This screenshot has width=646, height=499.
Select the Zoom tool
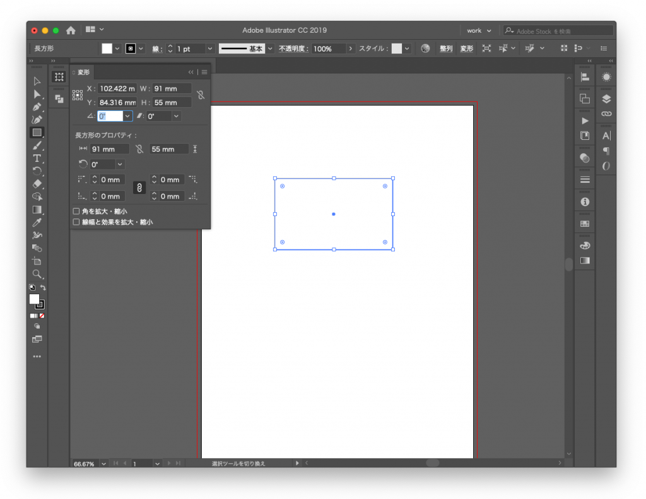tap(37, 274)
